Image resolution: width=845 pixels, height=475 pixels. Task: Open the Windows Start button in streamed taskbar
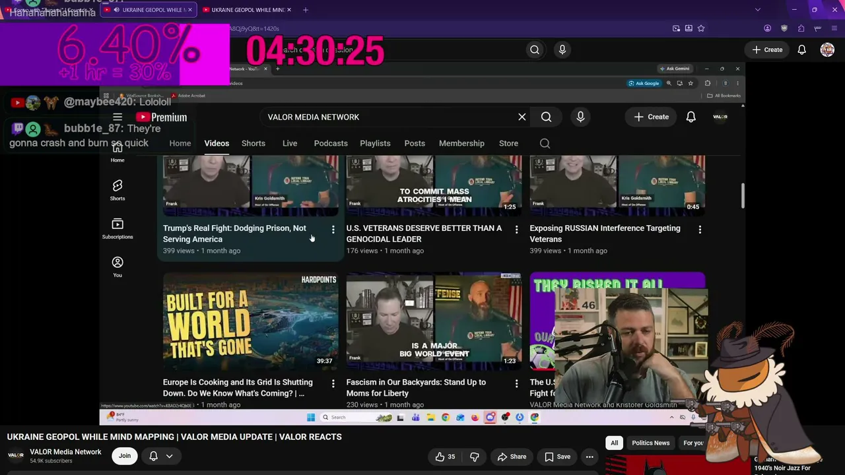311,417
